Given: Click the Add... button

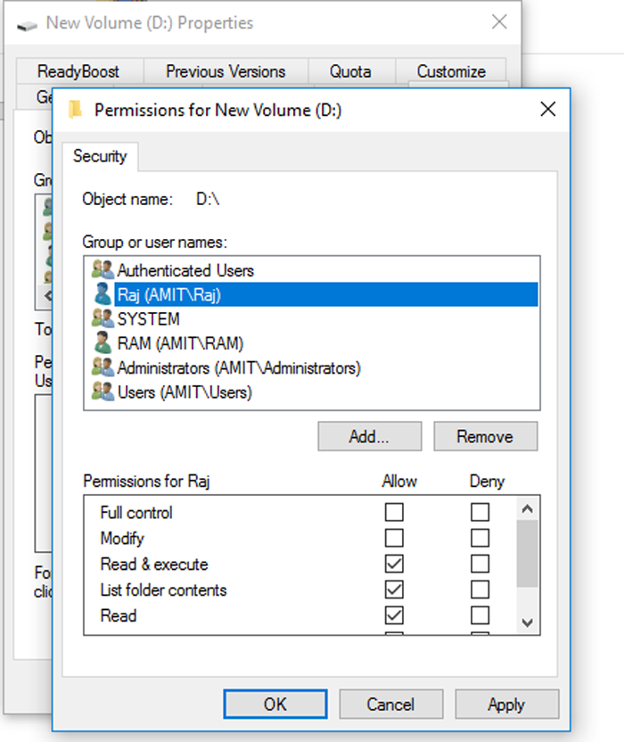Looking at the screenshot, I should pyautogui.click(x=369, y=436).
